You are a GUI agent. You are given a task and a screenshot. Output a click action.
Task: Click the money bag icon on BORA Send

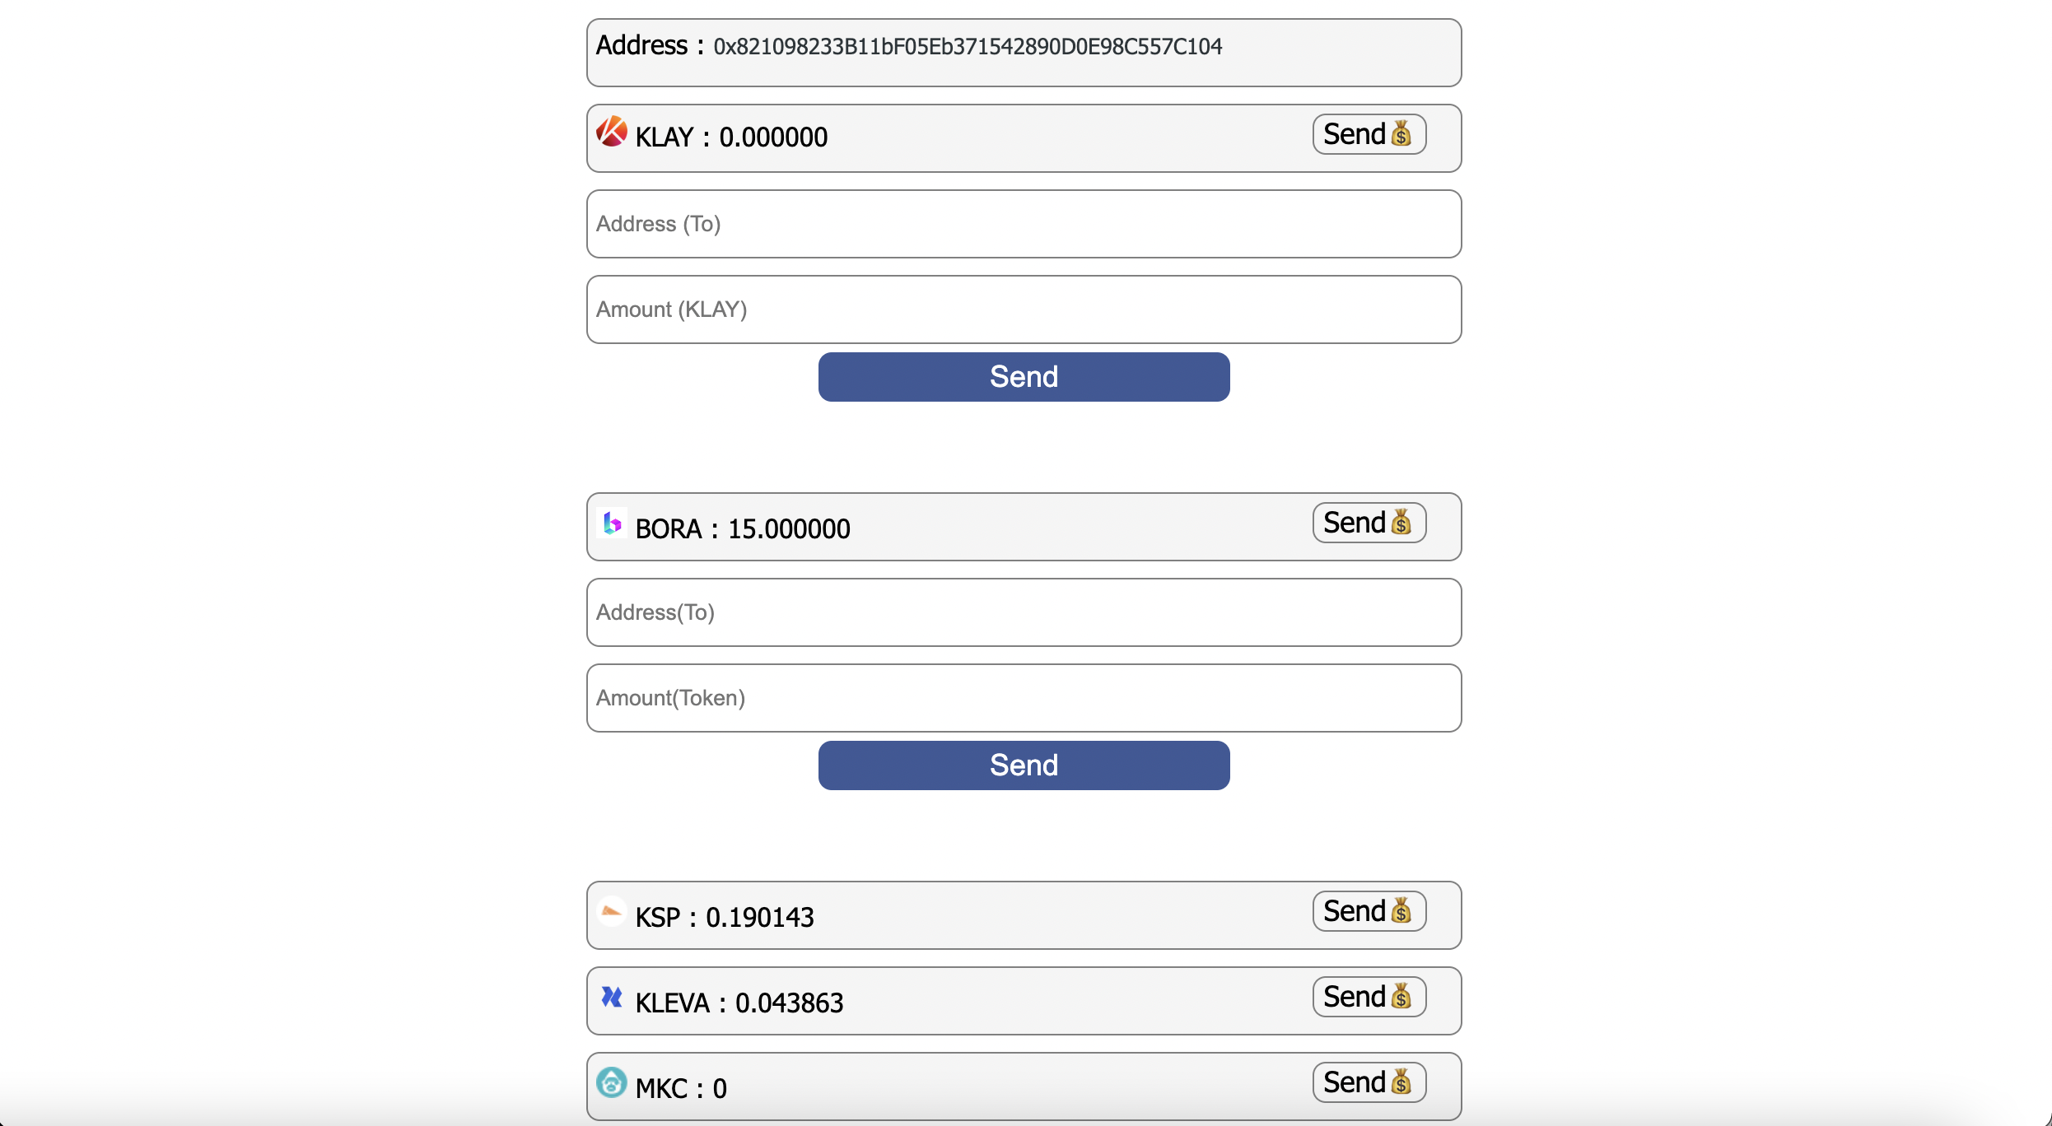[1402, 523]
